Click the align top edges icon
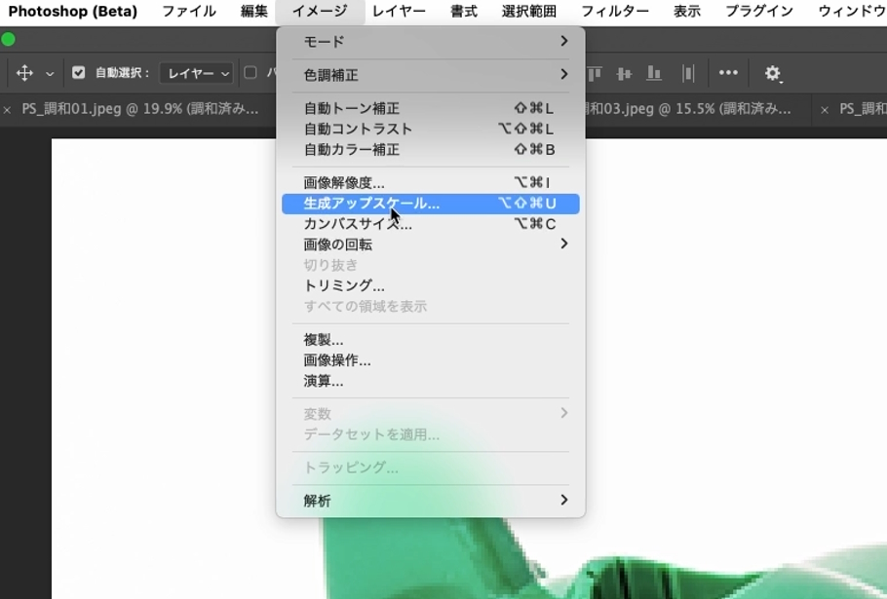 point(595,73)
